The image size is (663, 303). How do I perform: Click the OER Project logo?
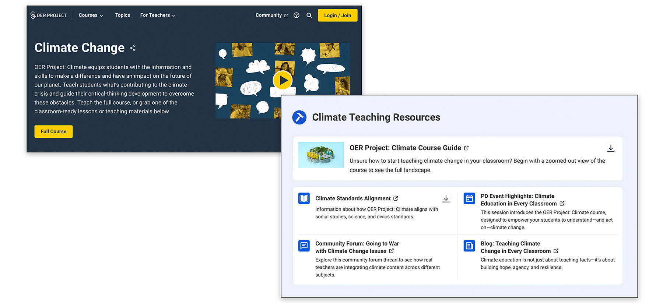point(49,15)
